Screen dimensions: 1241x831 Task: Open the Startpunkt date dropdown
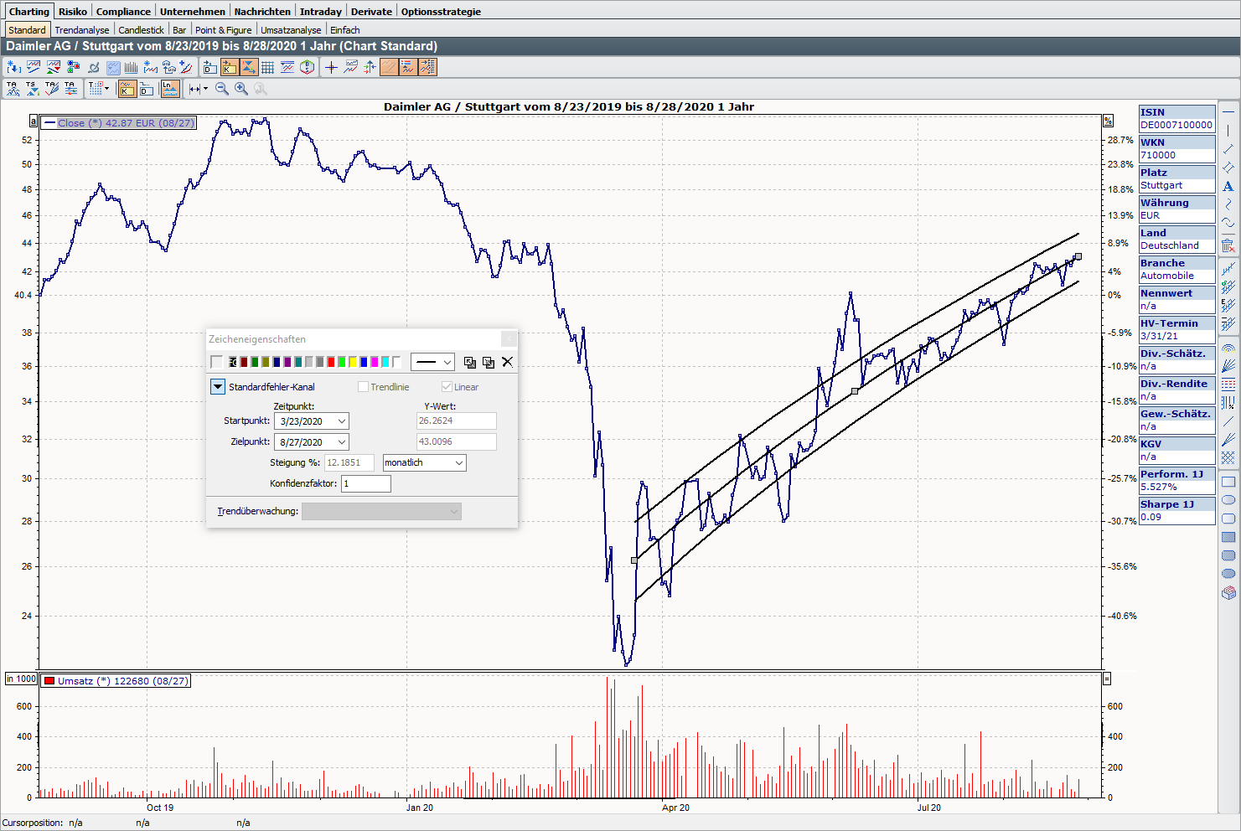click(x=342, y=421)
